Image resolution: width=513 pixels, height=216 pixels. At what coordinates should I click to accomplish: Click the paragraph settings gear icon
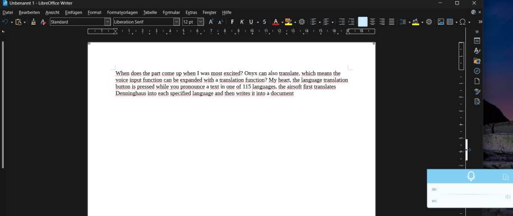click(x=429, y=22)
